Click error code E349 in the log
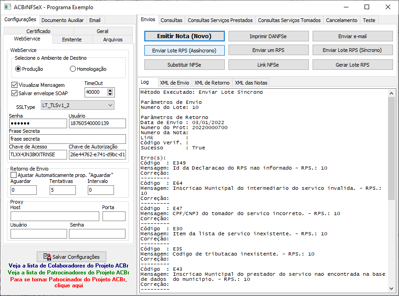Viewport: 399px width, 296px height. (179, 163)
